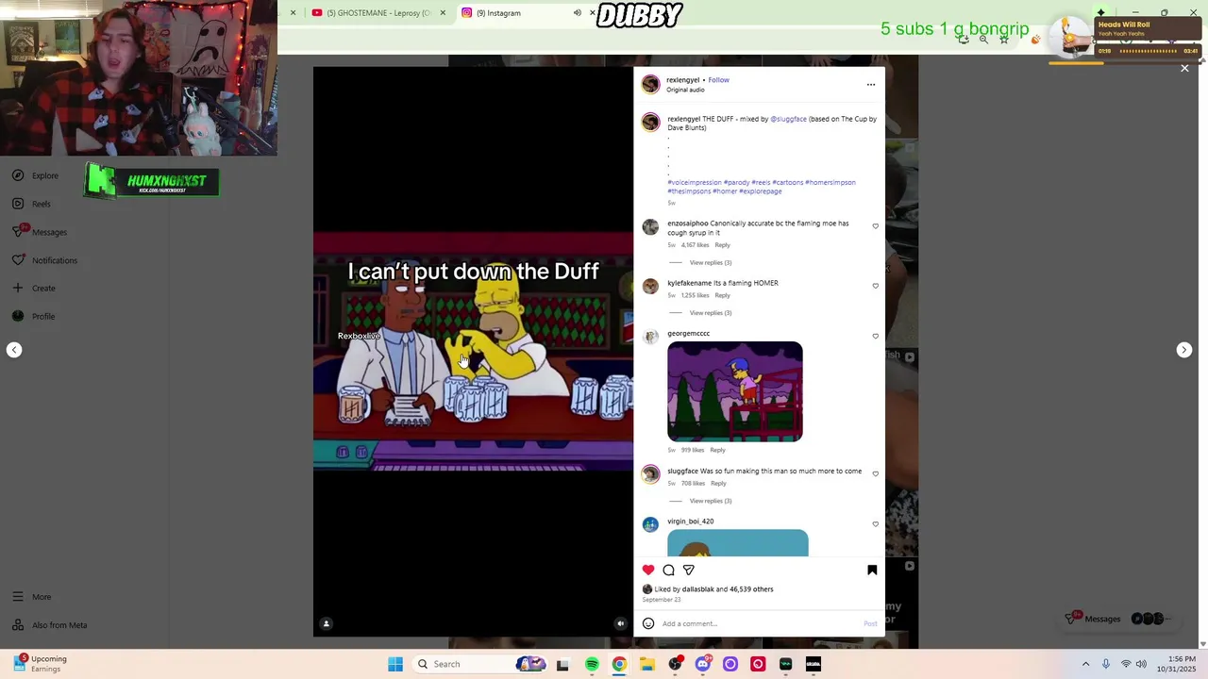The width and height of the screenshot is (1208, 679).
Task: Close the Instagram browser tab
Action: (x=593, y=12)
